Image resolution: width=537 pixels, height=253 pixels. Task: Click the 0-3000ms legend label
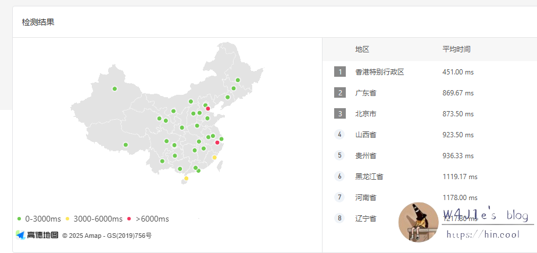tap(43, 219)
